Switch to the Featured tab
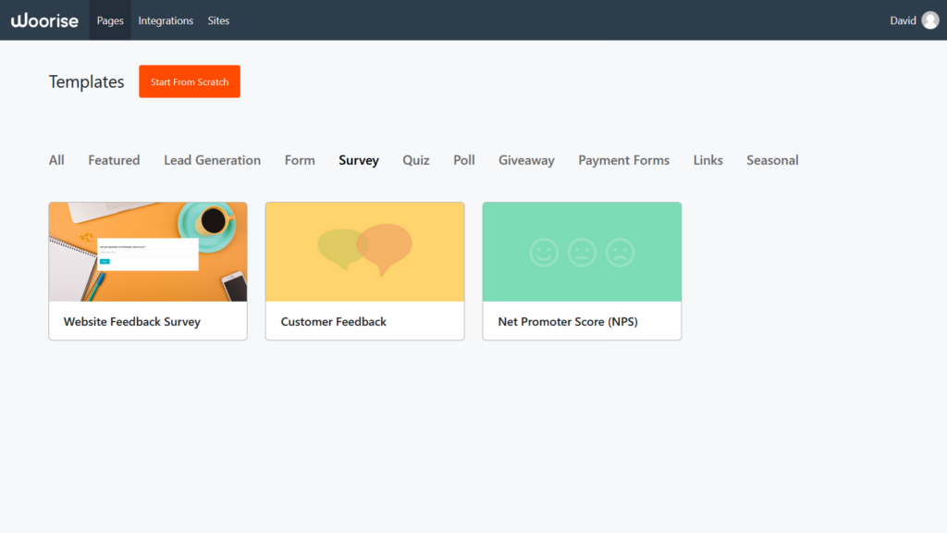Image resolution: width=947 pixels, height=533 pixels. pos(114,160)
